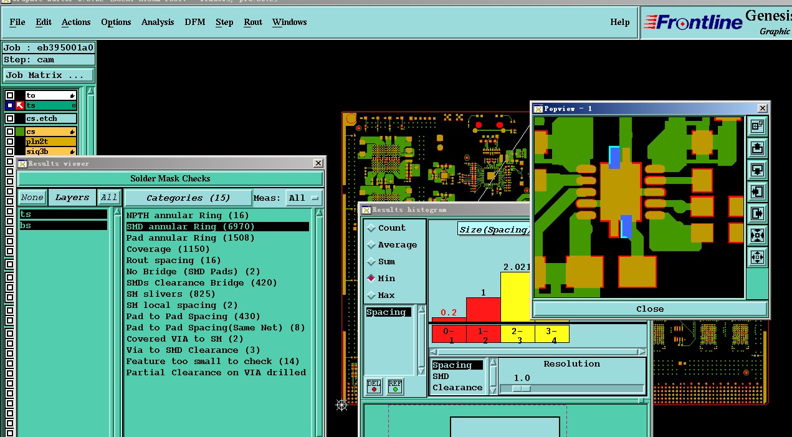Click Popview zoom-in converging arrows icon
This screenshot has height=437, width=792.
[x=758, y=236]
